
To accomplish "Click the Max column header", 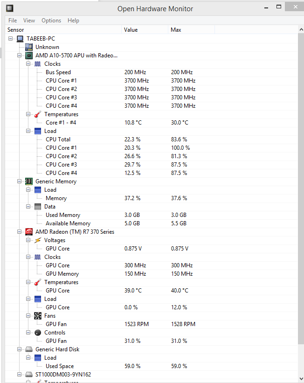I will (192, 30).
